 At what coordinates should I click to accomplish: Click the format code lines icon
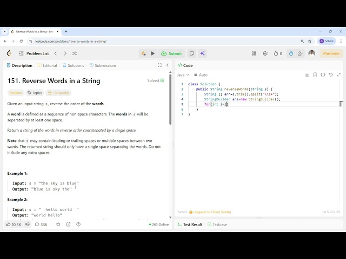tap(307, 75)
